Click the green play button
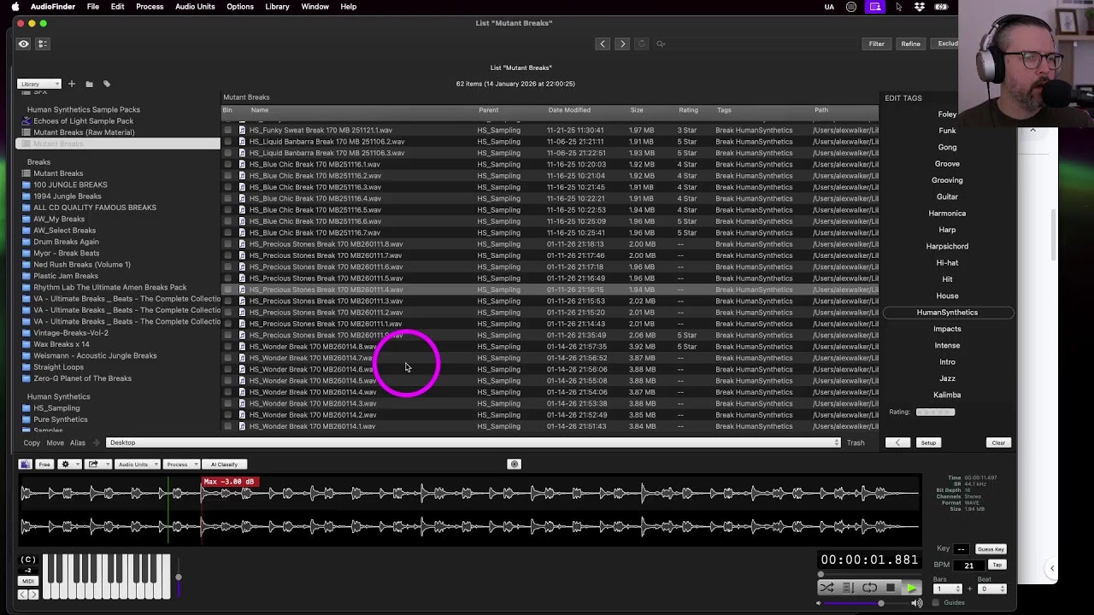This screenshot has width=1094, height=615. 912,588
